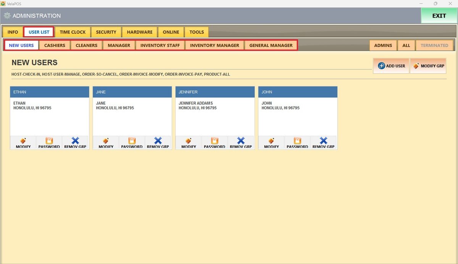The width and height of the screenshot is (458, 264).
Task: Select the JOHN user card header
Action: point(298,92)
